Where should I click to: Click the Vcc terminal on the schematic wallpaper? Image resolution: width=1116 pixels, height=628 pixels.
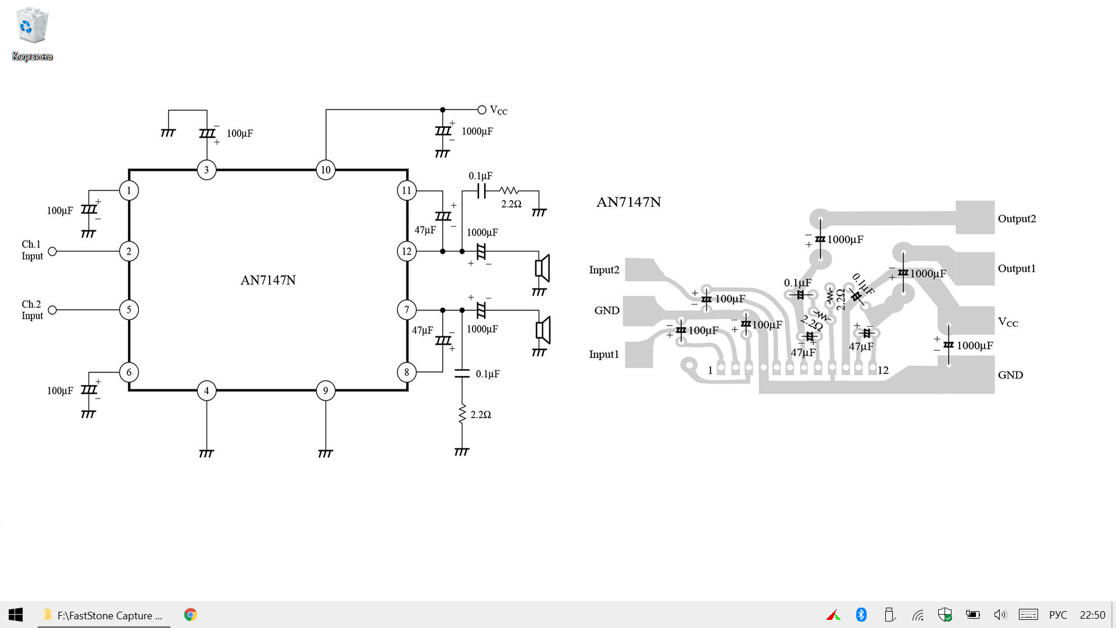click(x=482, y=110)
